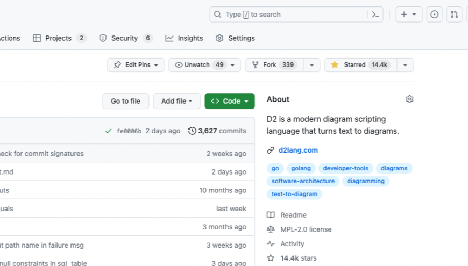The width and height of the screenshot is (468, 266).
Task: Open the d2lang.com website link
Action: pos(298,150)
